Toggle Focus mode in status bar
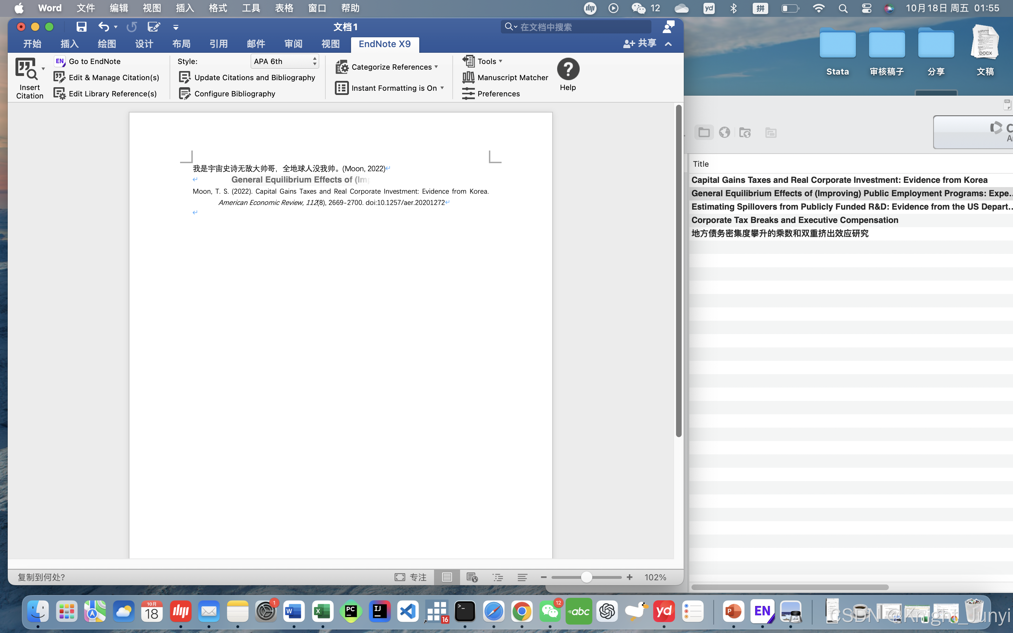The image size is (1013, 633). (x=410, y=577)
